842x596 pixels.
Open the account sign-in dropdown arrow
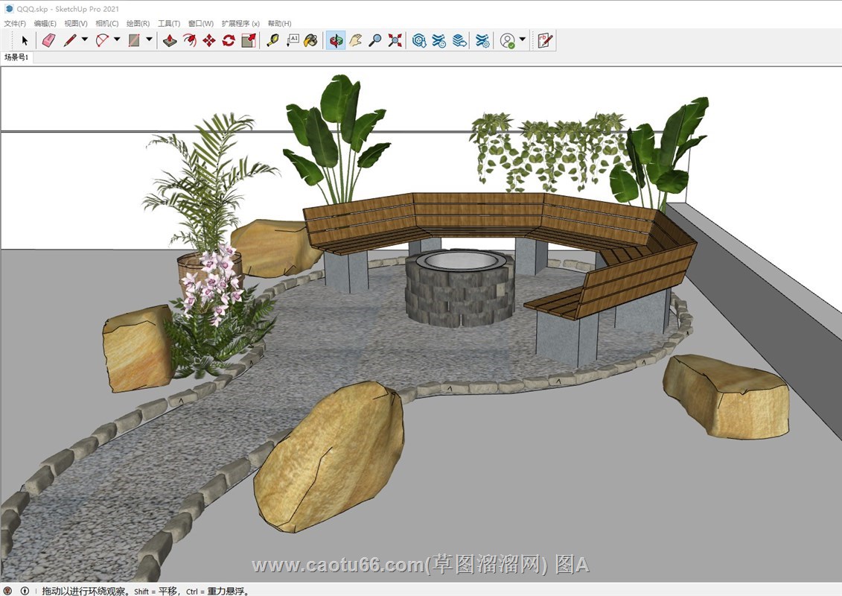tap(523, 39)
